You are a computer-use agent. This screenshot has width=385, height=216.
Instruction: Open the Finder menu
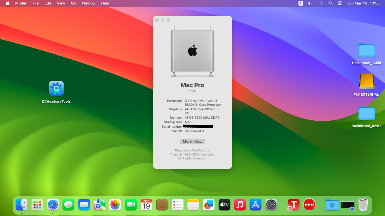pyautogui.click(x=21, y=3)
